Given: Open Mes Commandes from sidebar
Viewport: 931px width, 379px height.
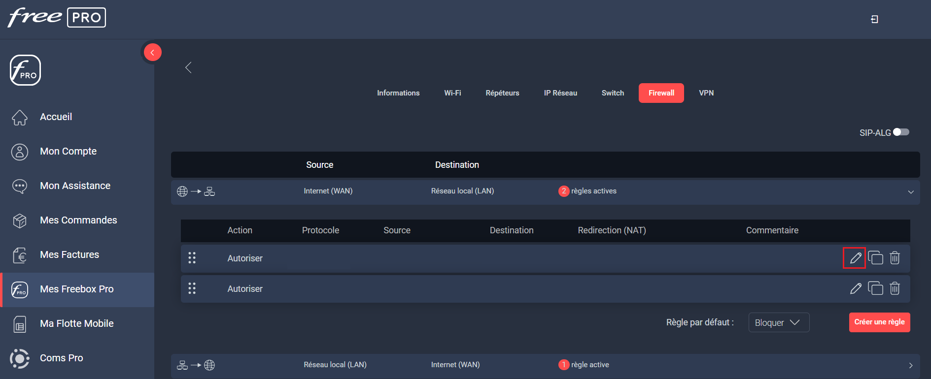Looking at the screenshot, I should point(78,221).
